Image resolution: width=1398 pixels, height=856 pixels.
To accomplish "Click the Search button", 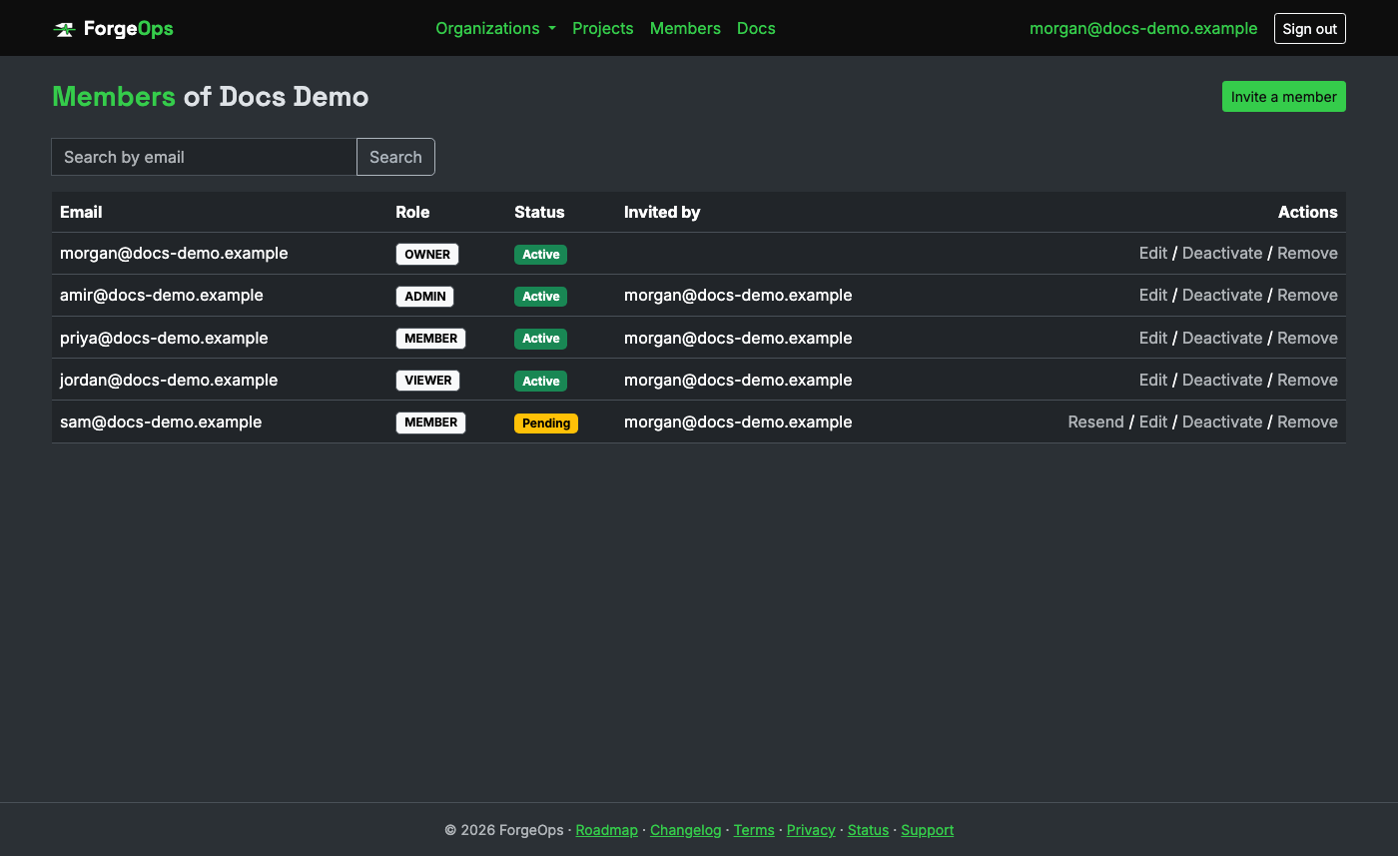I will tap(395, 157).
